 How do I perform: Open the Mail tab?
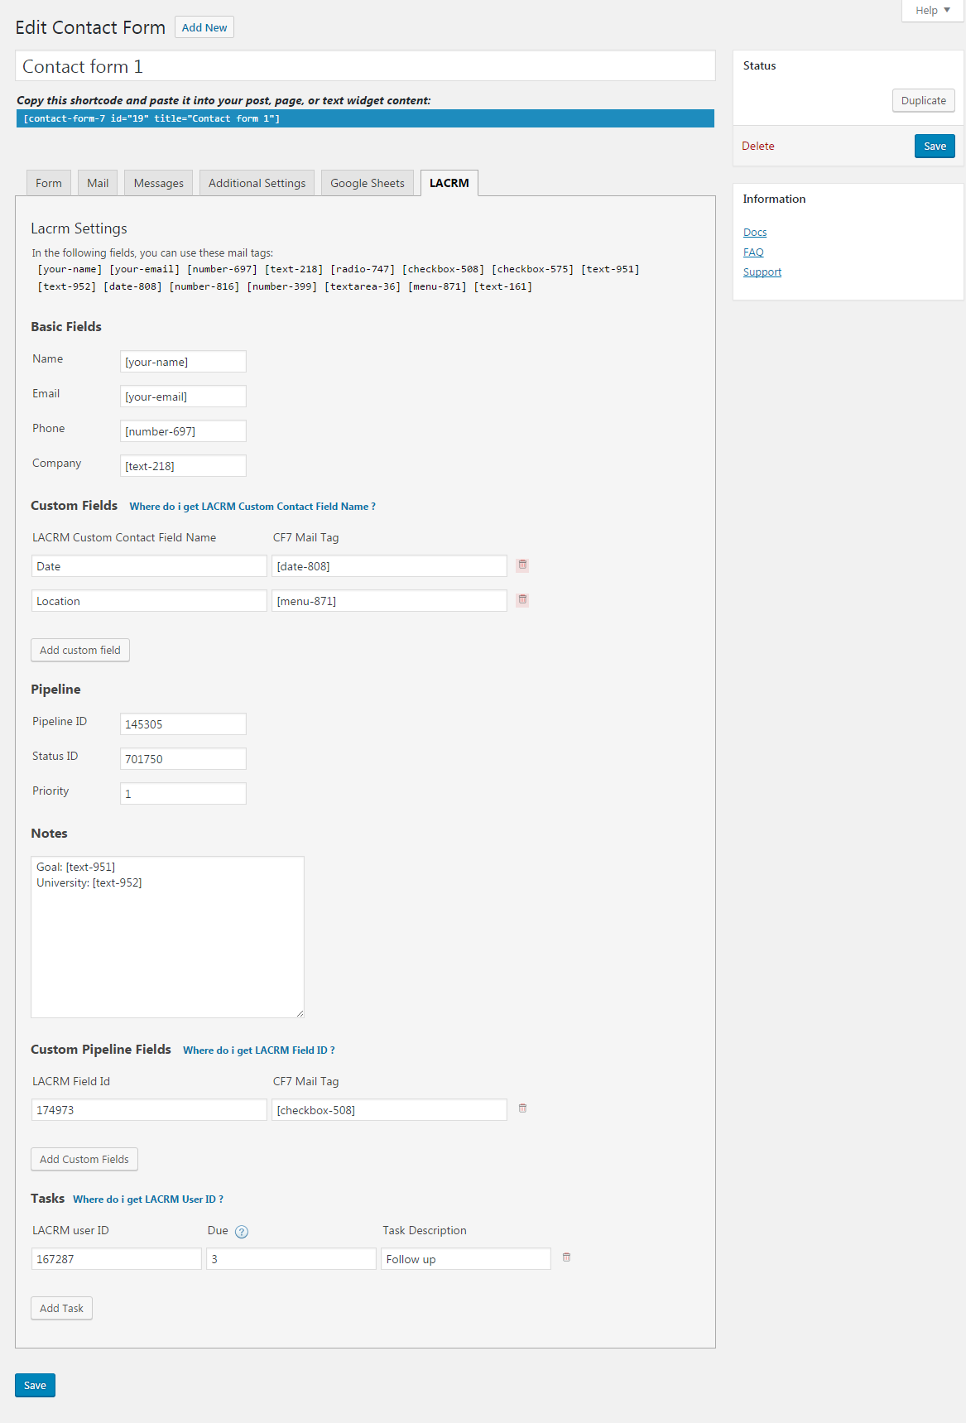[x=98, y=183]
